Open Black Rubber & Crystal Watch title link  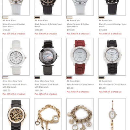[x=112, y=84]
